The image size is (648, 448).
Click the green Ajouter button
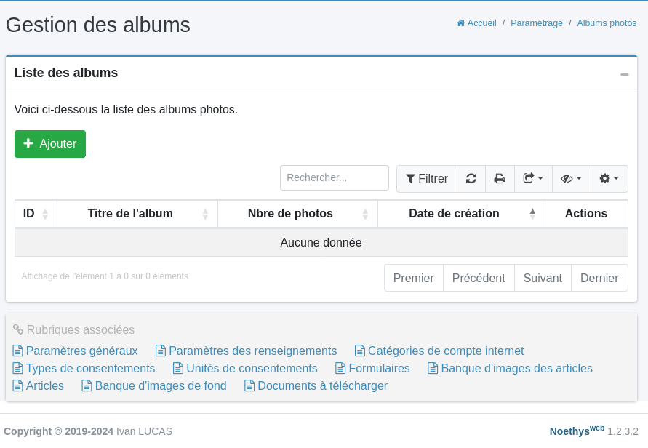tap(50, 144)
